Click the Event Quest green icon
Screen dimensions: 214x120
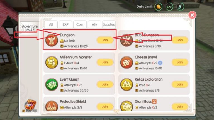(52, 84)
